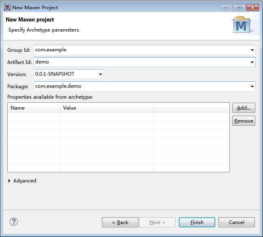Click the Add... button
This screenshot has width=263, height=237.
[x=244, y=108]
